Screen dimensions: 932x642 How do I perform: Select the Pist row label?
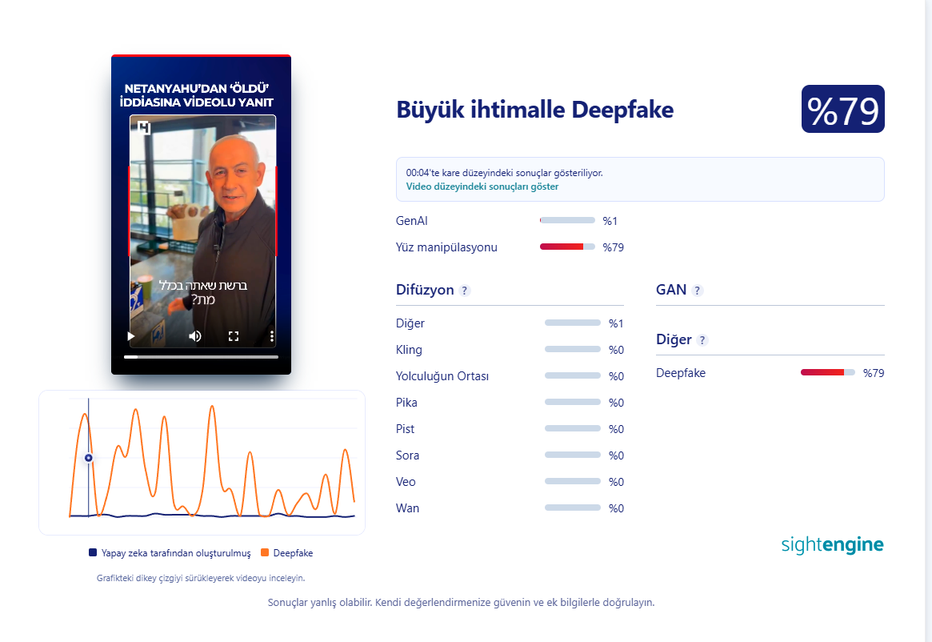pyautogui.click(x=405, y=429)
